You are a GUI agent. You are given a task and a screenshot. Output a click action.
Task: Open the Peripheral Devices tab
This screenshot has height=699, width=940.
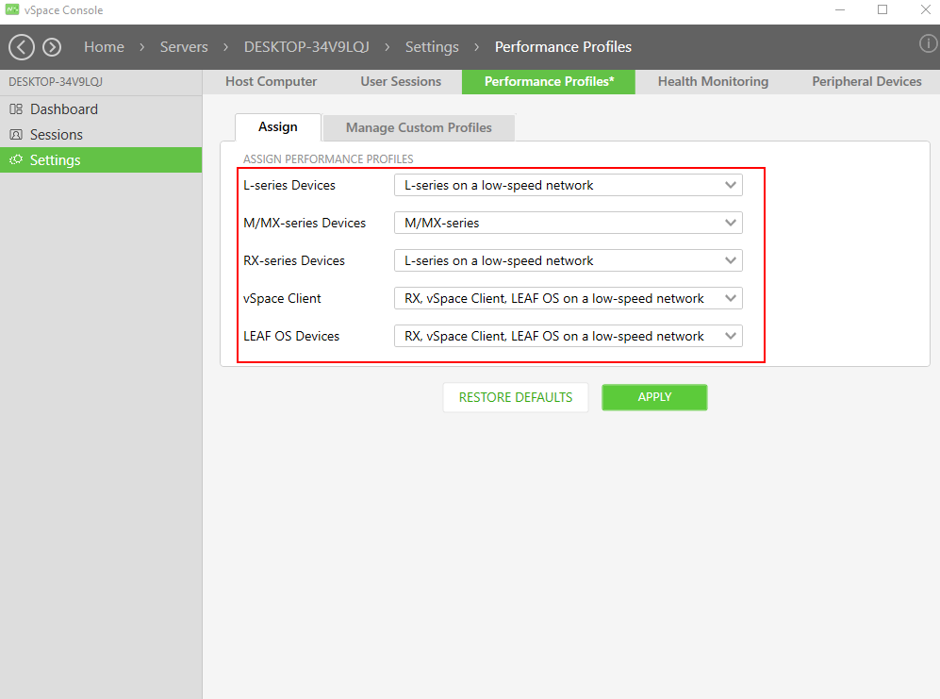click(x=866, y=82)
